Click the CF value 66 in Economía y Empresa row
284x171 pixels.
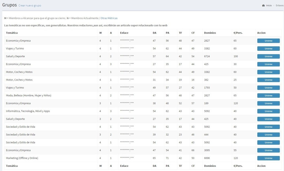[193, 150]
